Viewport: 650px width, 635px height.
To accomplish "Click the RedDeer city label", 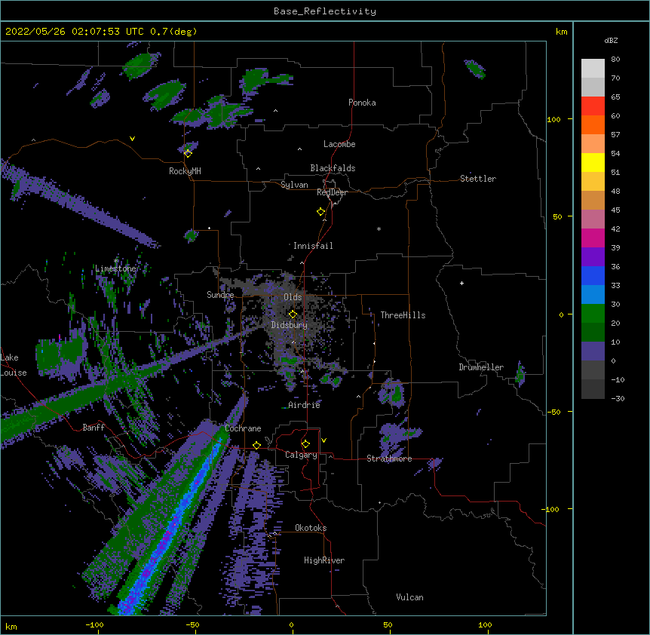I will (332, 192).
